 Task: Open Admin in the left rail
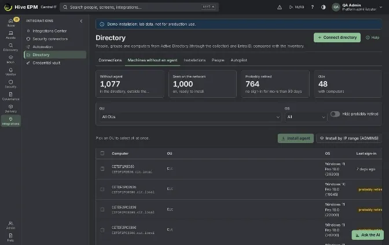click(10, 225)
